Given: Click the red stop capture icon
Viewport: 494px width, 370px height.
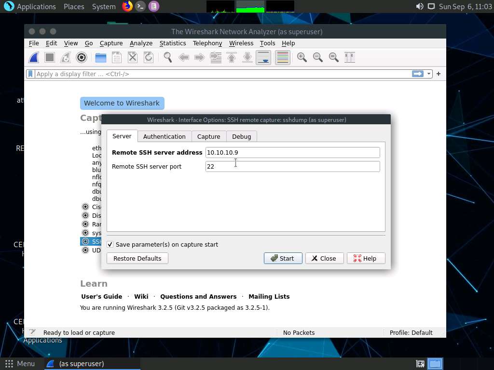Looking at the screenshot, I should (x=49, y=57).
